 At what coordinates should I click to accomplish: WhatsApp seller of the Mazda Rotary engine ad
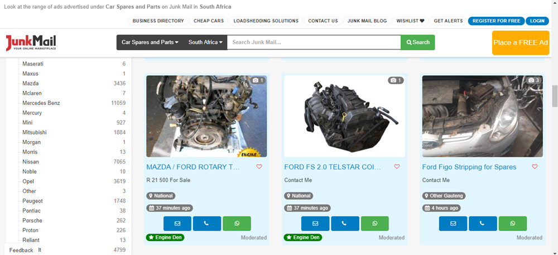tap(237, 223)
